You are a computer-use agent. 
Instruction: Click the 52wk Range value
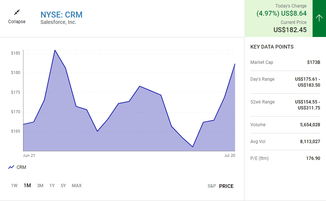[x=307, y=105]
